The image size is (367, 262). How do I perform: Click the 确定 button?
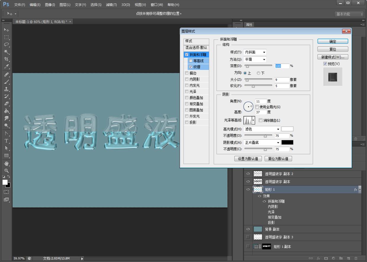tap(333, 41)
